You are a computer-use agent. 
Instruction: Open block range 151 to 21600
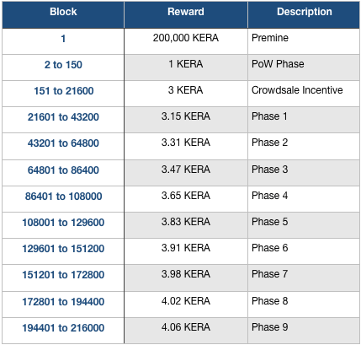click(x=64, y=91)
